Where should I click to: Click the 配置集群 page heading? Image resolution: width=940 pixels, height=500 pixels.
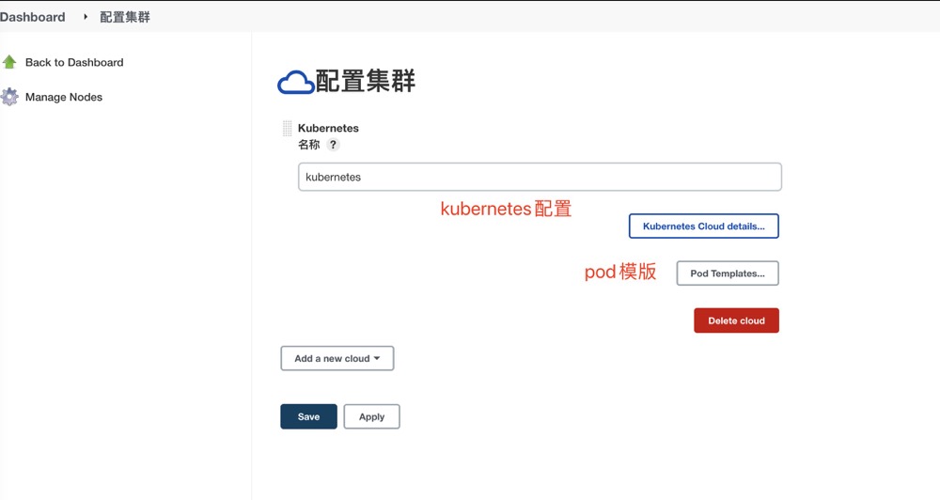[x=366, y=82]
